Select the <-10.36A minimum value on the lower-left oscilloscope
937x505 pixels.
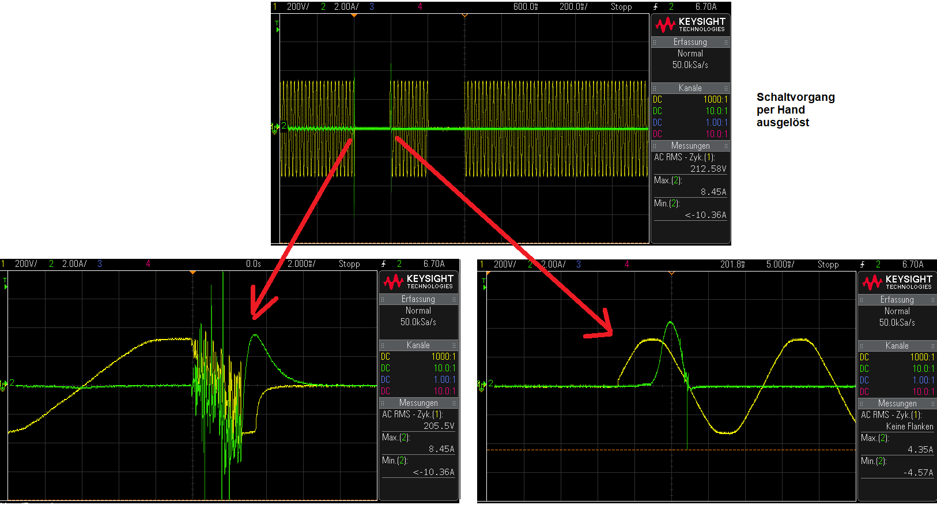(433, 472)
